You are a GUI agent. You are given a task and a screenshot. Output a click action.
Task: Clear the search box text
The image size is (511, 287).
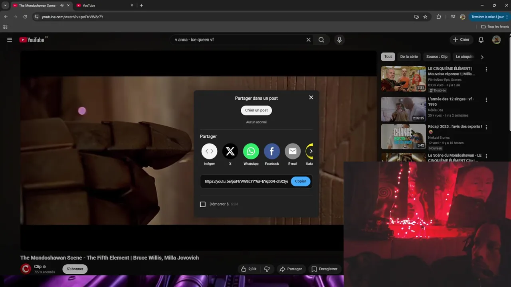308,40
